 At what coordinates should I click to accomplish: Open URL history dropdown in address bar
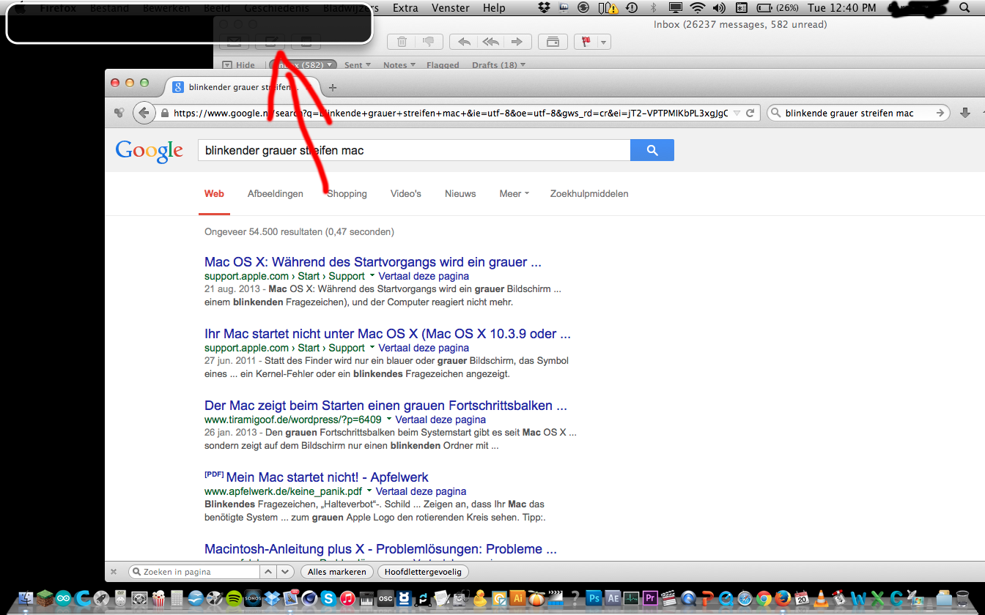click(737, 113)
